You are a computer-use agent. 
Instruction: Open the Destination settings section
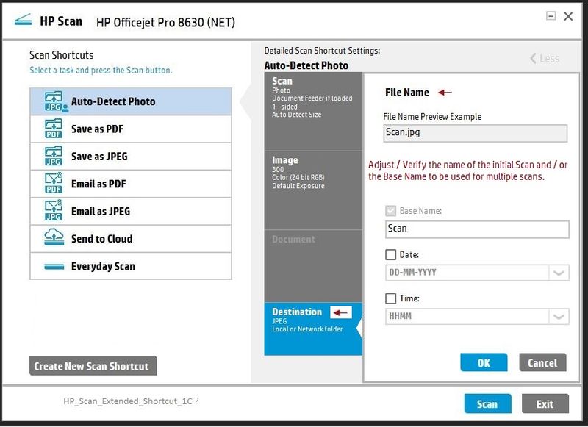click(313, 329)
